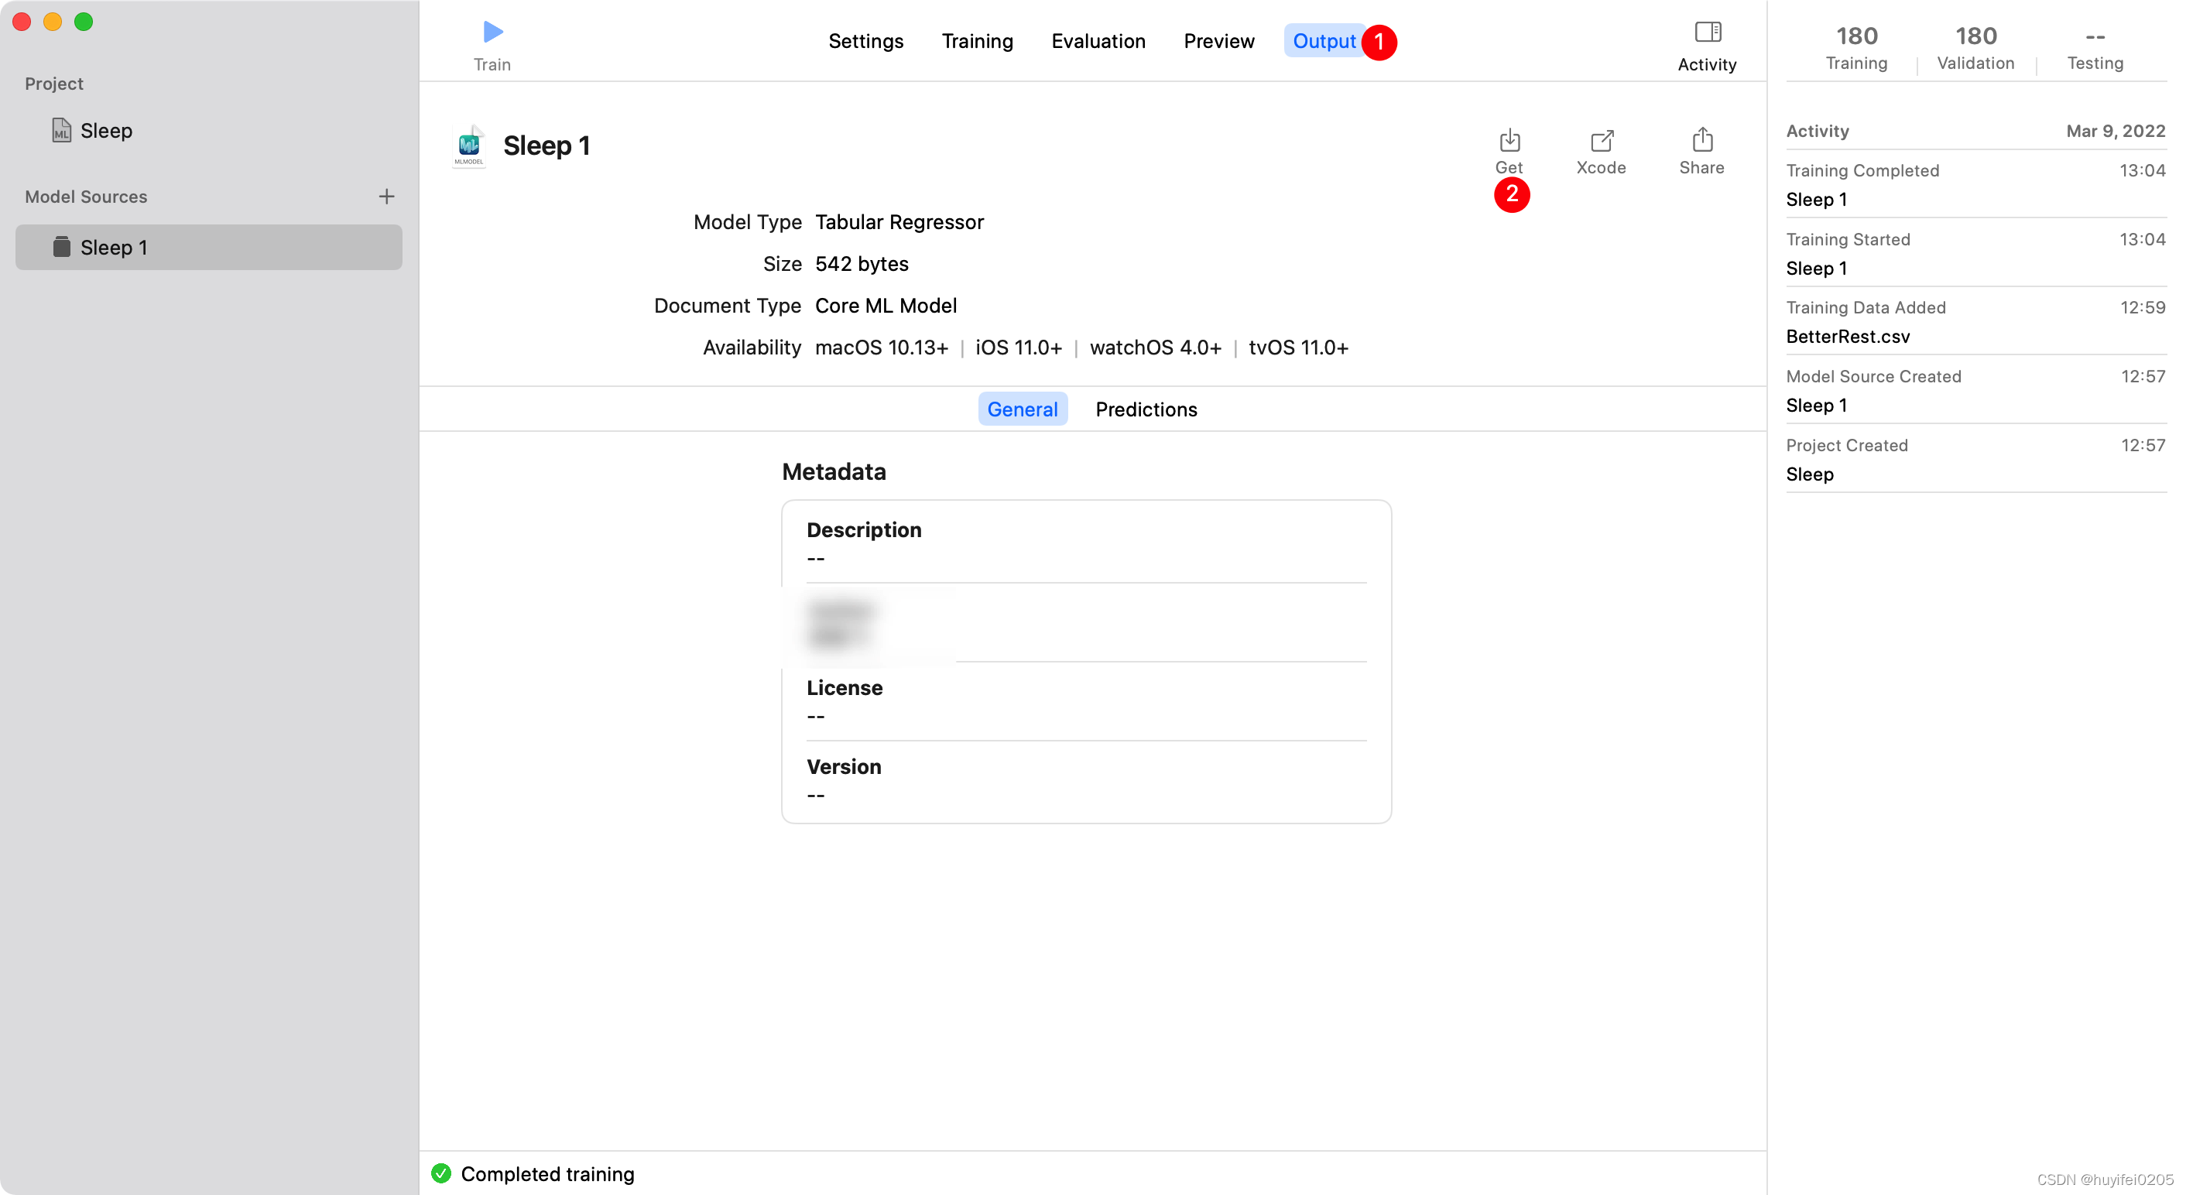Select Model Source Created activity entry
This screenshot has width=2186, height=1195.
coord(1975,390)
